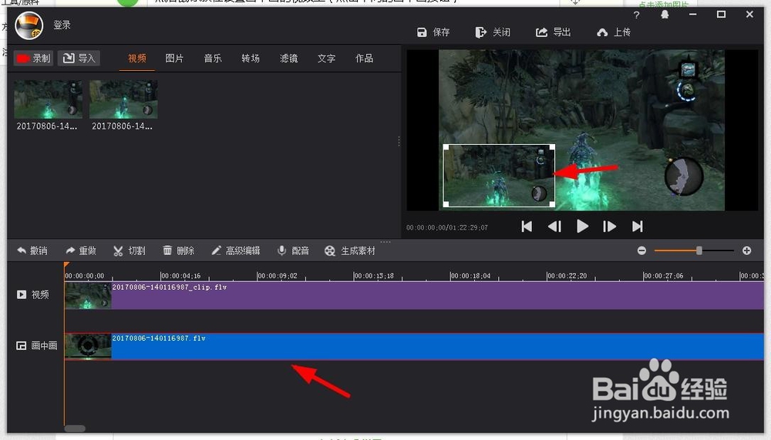This screenshot has height=440, width=771.
Task: Select the second video thumbnail in library
Action: (x=123, y=100)
